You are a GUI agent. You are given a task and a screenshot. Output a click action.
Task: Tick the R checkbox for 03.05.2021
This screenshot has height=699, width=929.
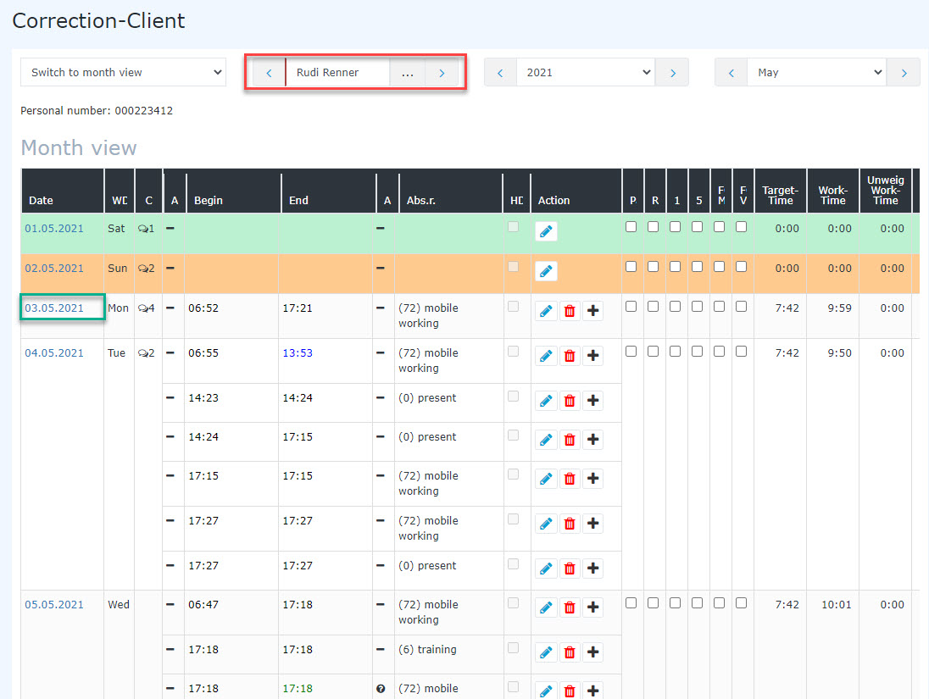(653, 306)
